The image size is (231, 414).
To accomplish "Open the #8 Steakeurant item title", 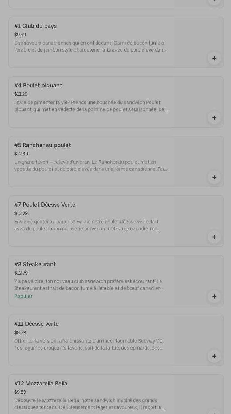I will coord(35,264).
